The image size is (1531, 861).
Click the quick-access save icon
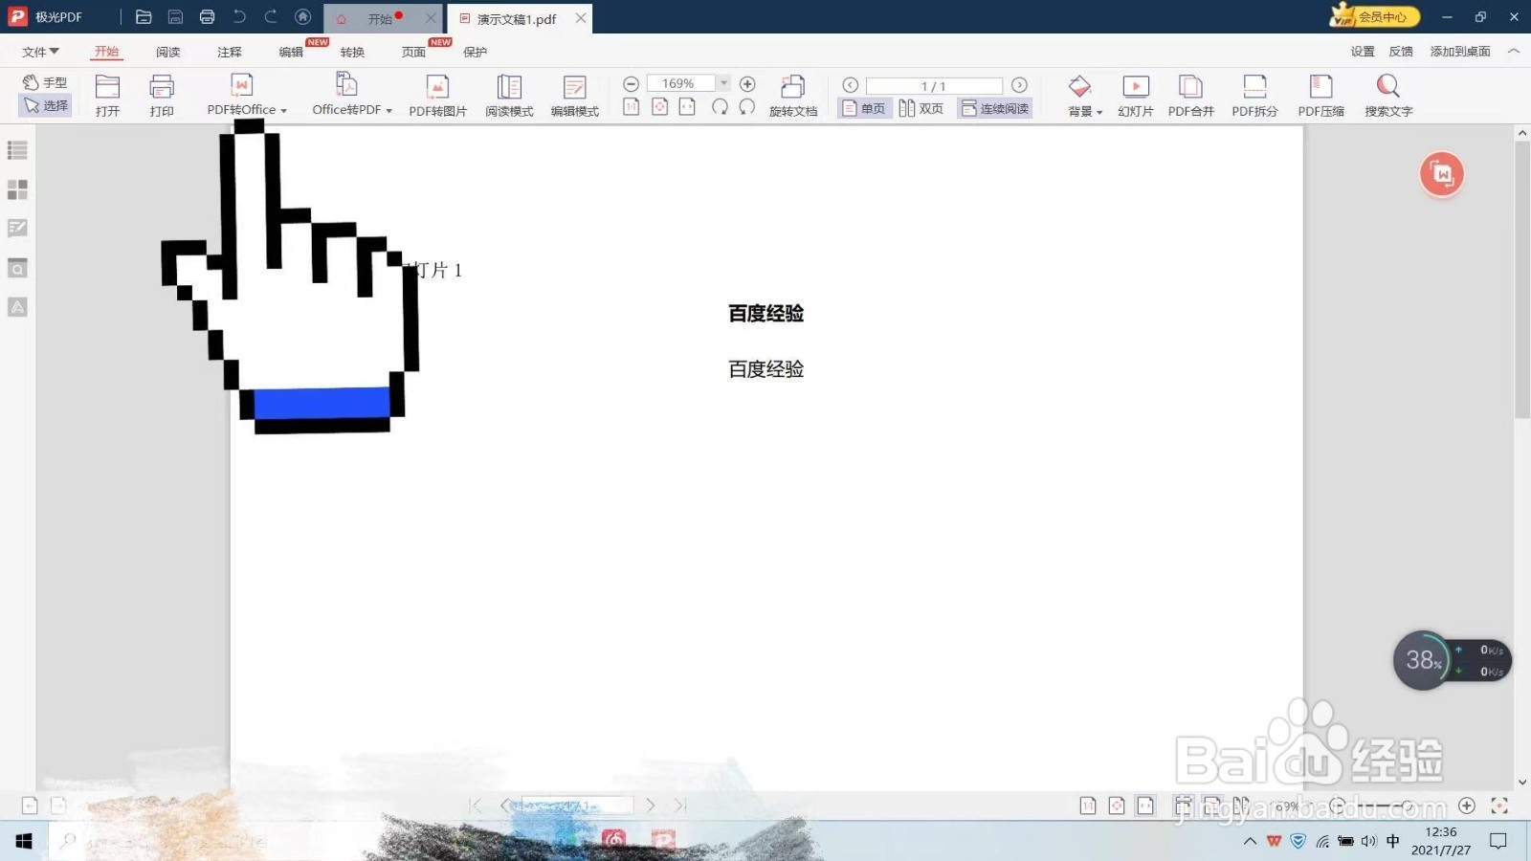pos(175,17)
